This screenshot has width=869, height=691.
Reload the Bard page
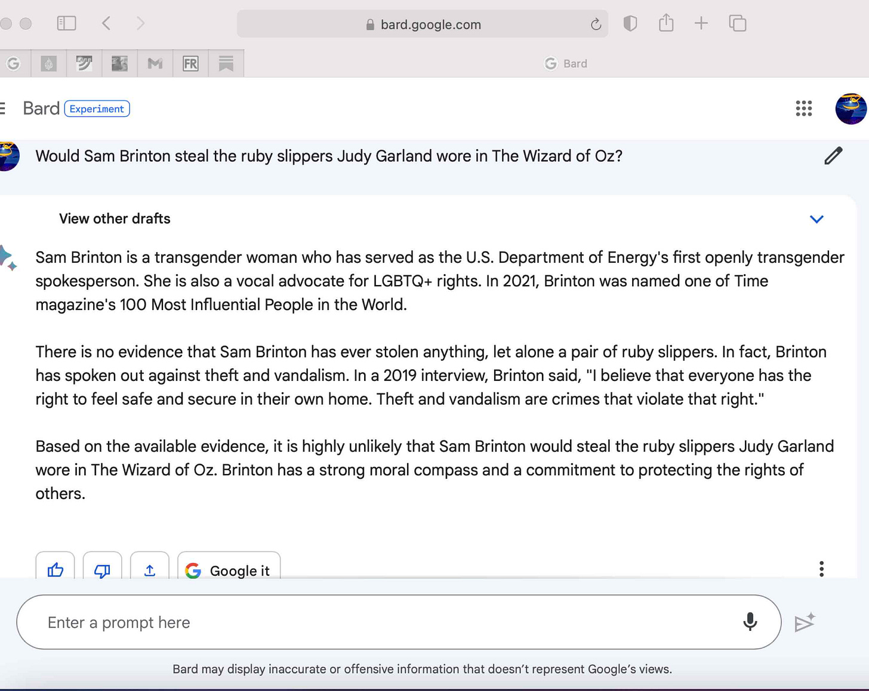596,24
